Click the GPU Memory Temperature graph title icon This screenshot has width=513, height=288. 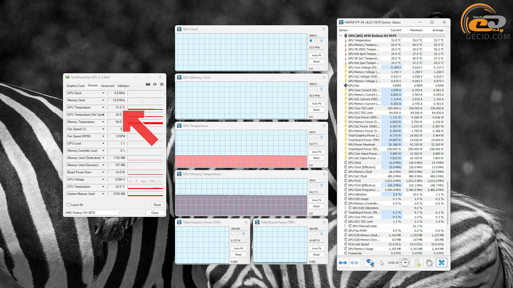(179, 174)
